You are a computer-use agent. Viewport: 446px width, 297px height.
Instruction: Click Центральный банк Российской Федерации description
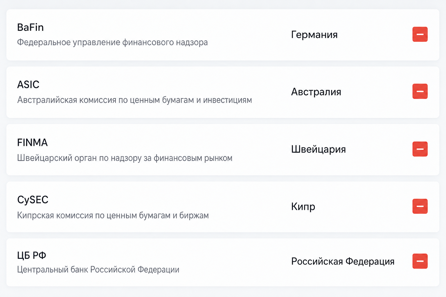[x=98, y=270]
